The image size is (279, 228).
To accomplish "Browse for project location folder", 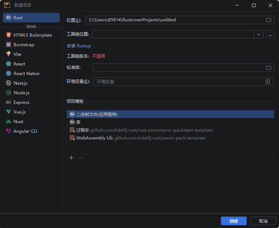I will click(x=268, y=20).
